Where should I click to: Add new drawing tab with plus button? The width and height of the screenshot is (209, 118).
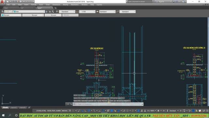click(56, 8)
